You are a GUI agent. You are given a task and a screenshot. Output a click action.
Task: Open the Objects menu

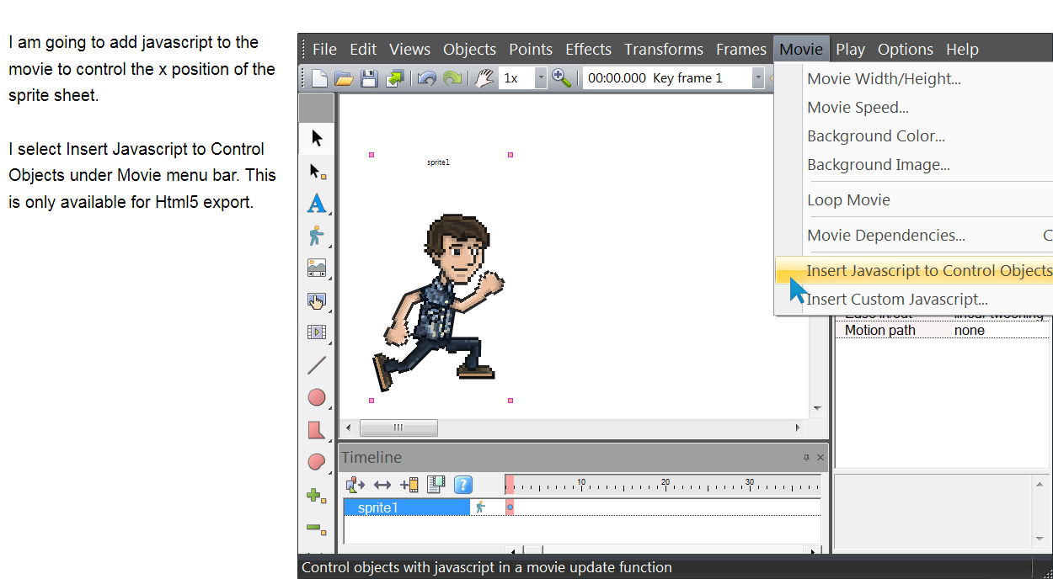point(469,50)
